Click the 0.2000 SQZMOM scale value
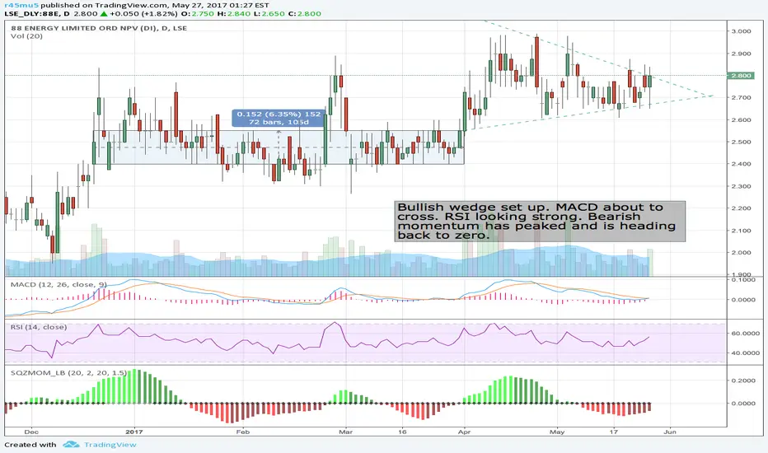The image size is (768, 453). [x=743, y=381]
